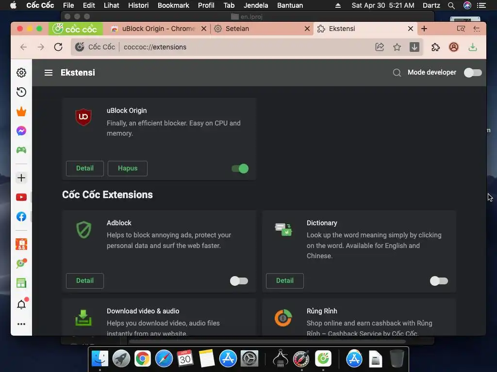The width and height of the screenshot is (497, 372).
Task: Open the profile avatar icon
Action: [x=454, y=47]
